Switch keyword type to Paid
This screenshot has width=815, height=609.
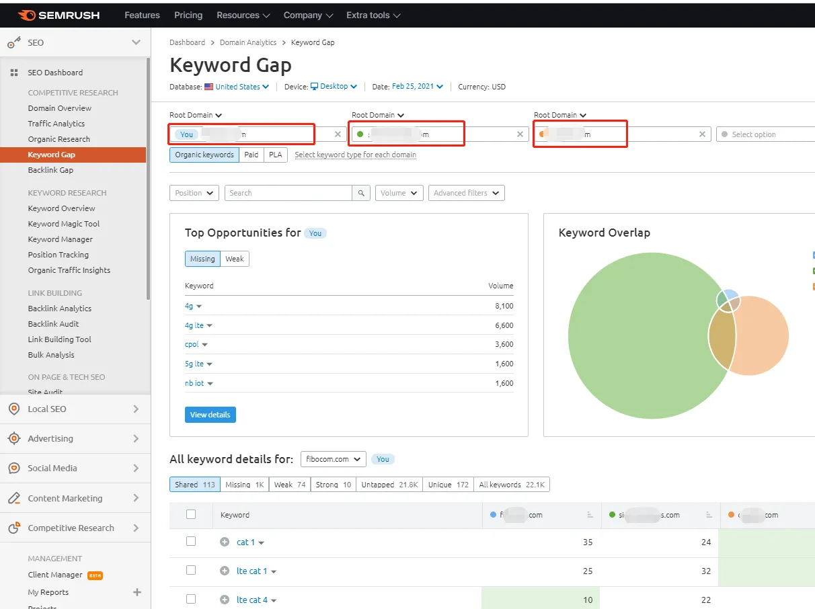point(251,155)
